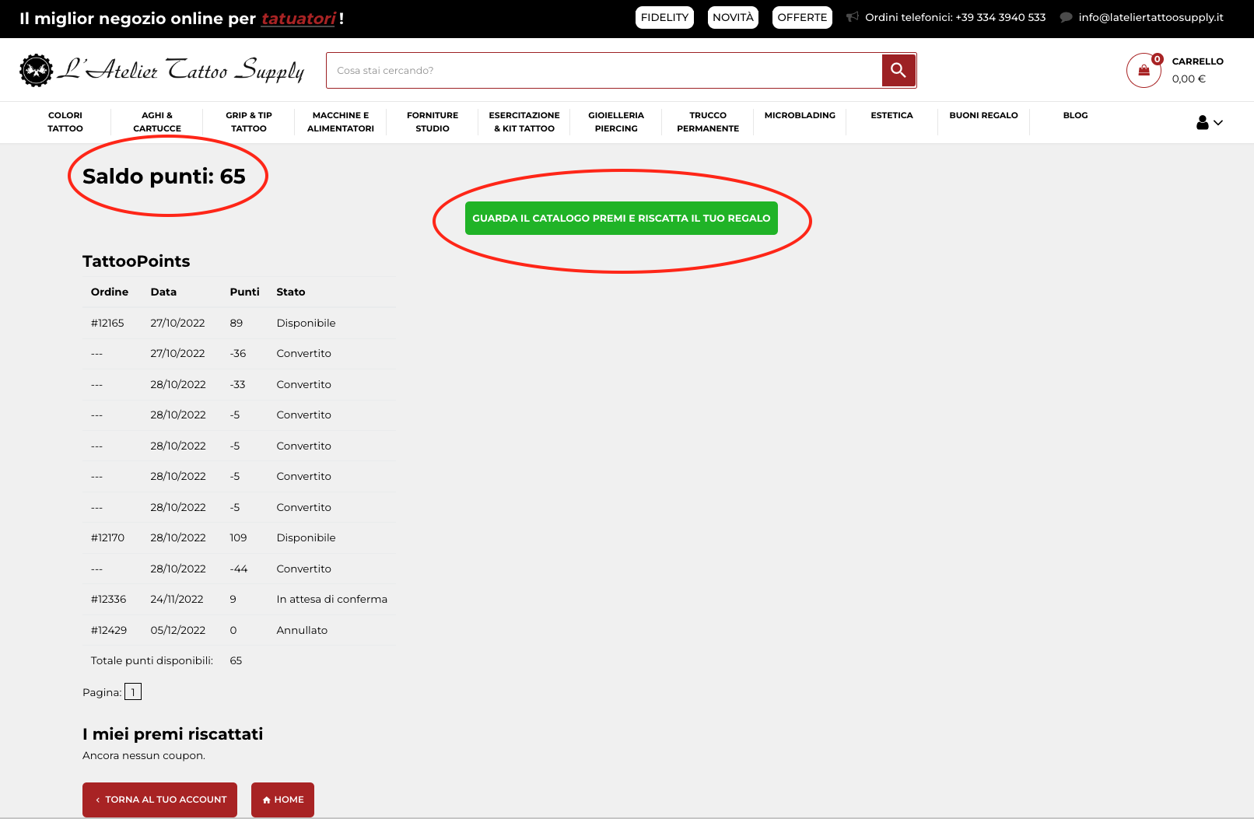Click the 'Stato' column header
The image size is (1254, 819).
291,292
